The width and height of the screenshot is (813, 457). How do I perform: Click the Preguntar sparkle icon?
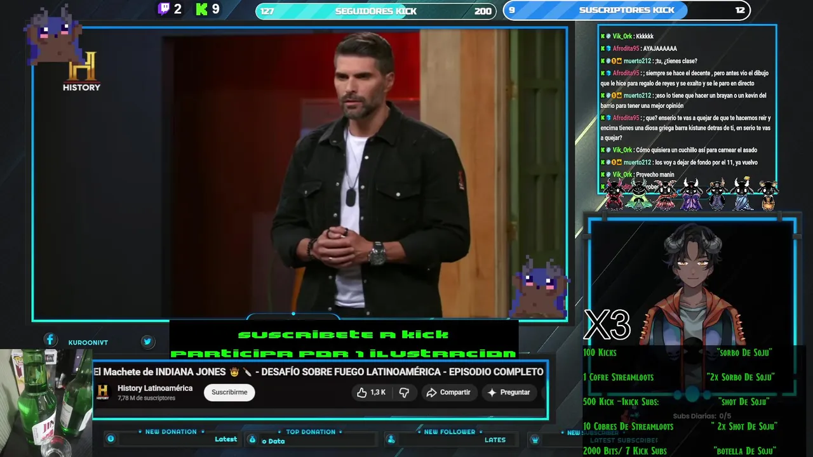(x=492, y=392)
